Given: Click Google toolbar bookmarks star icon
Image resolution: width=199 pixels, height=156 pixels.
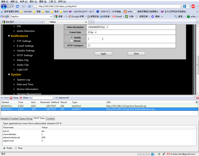Looking at the screenshot, I should 153,17.
